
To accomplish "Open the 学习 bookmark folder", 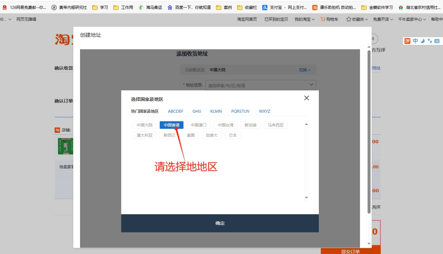I will click(x=100, y=7).
